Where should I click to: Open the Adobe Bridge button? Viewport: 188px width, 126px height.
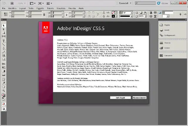click(12, 3)
